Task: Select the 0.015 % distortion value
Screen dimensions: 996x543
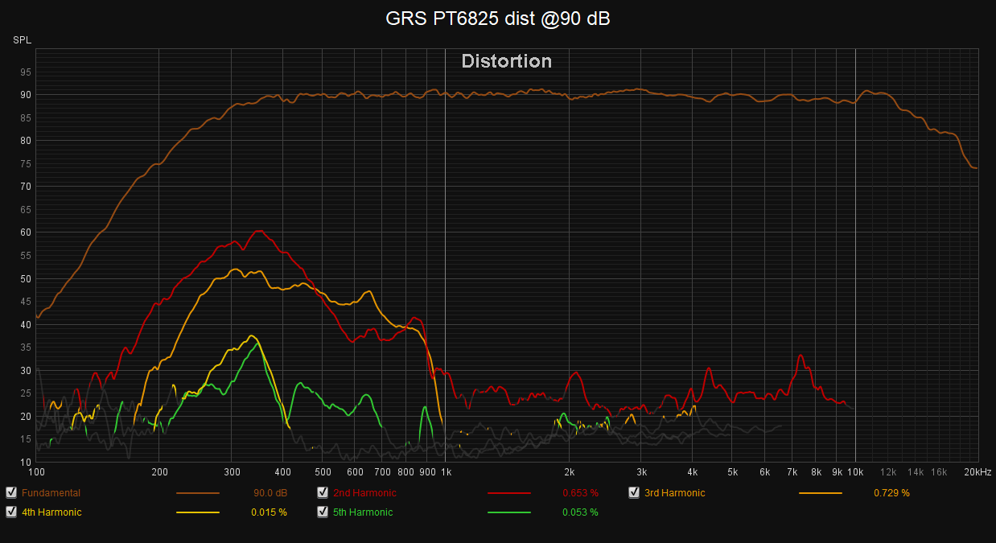Action: 269,512
